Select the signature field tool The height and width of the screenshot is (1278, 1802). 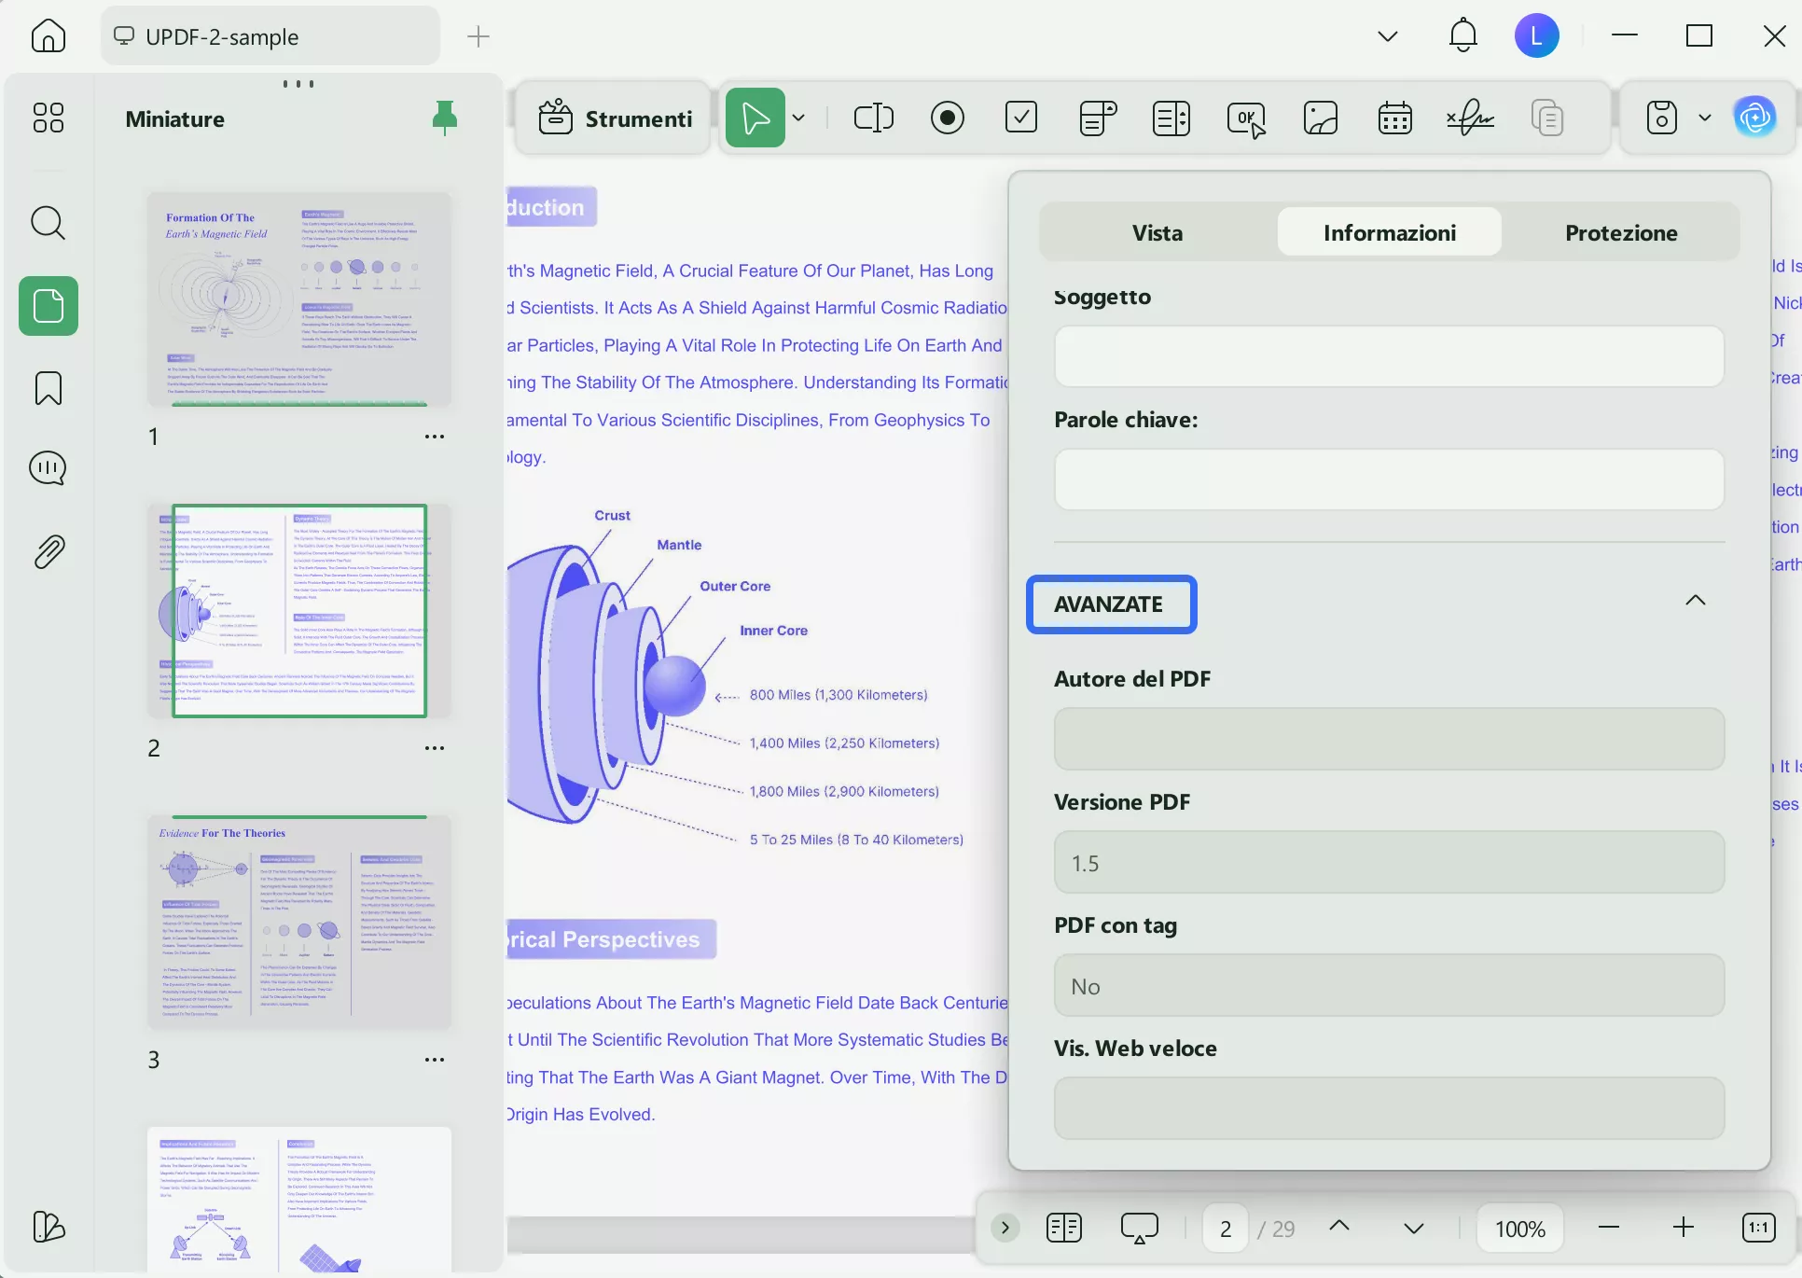pos(1469,118)
